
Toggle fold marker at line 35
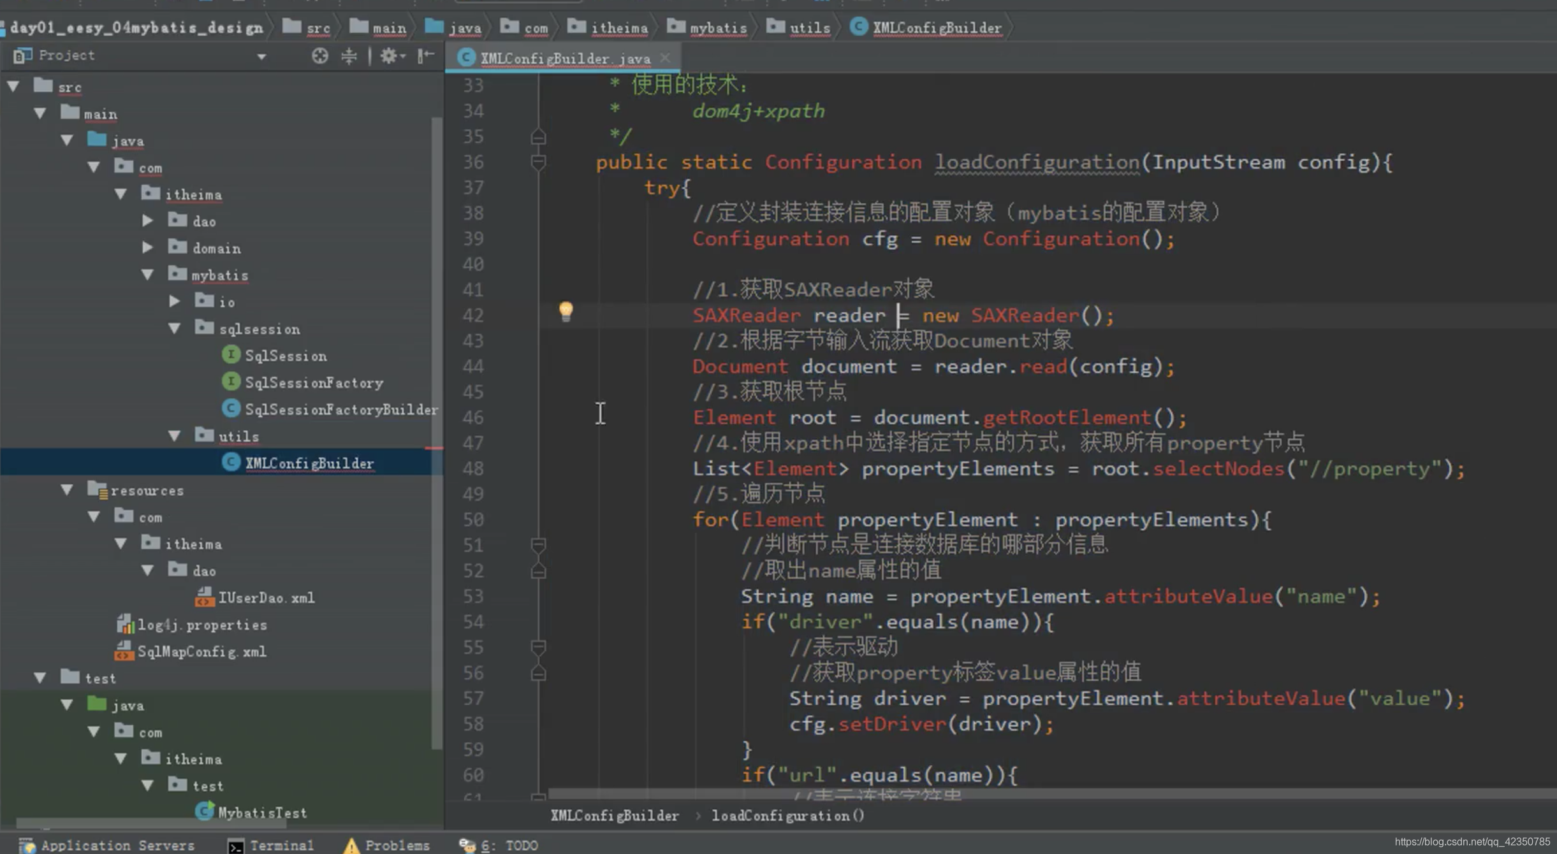click(538, 136)
